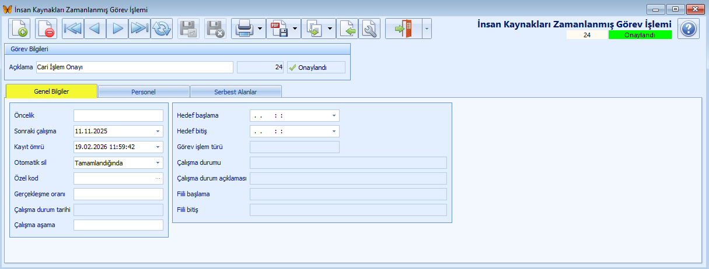Image resolution: width=709 pixels, height=269 pixels.
Task: Click the record id field showing 24
Action: [260, 67]
